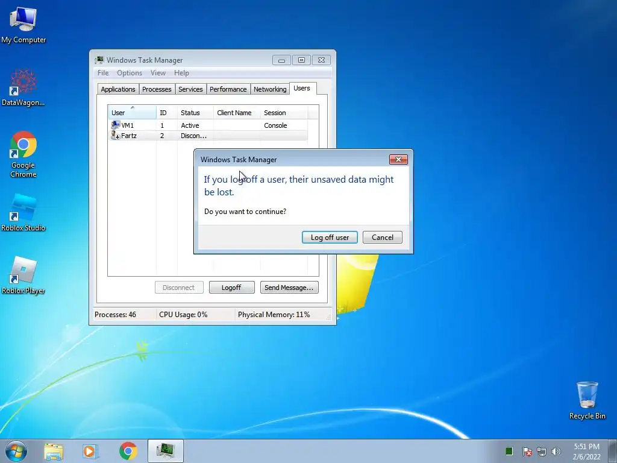Open Action Center flag tray icon
The width and height of the screenshot is (617, 463).
[527, 452]
